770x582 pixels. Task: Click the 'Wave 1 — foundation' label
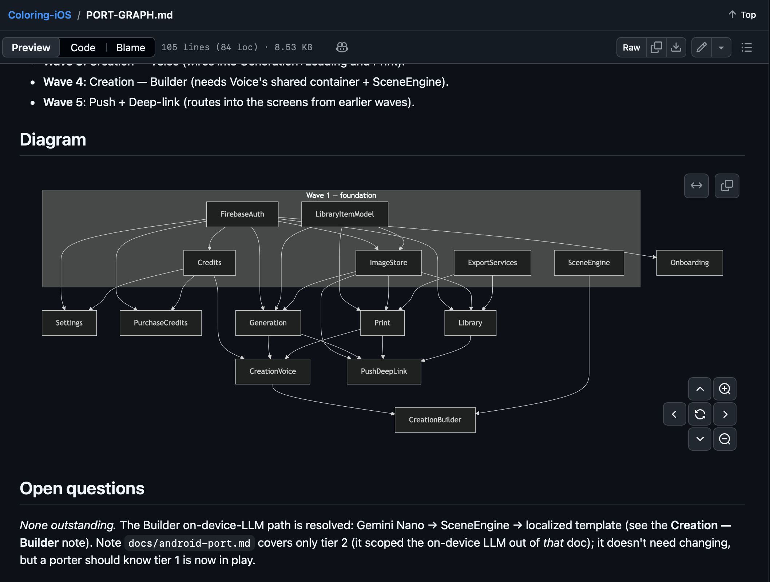(x=341, y=195)
